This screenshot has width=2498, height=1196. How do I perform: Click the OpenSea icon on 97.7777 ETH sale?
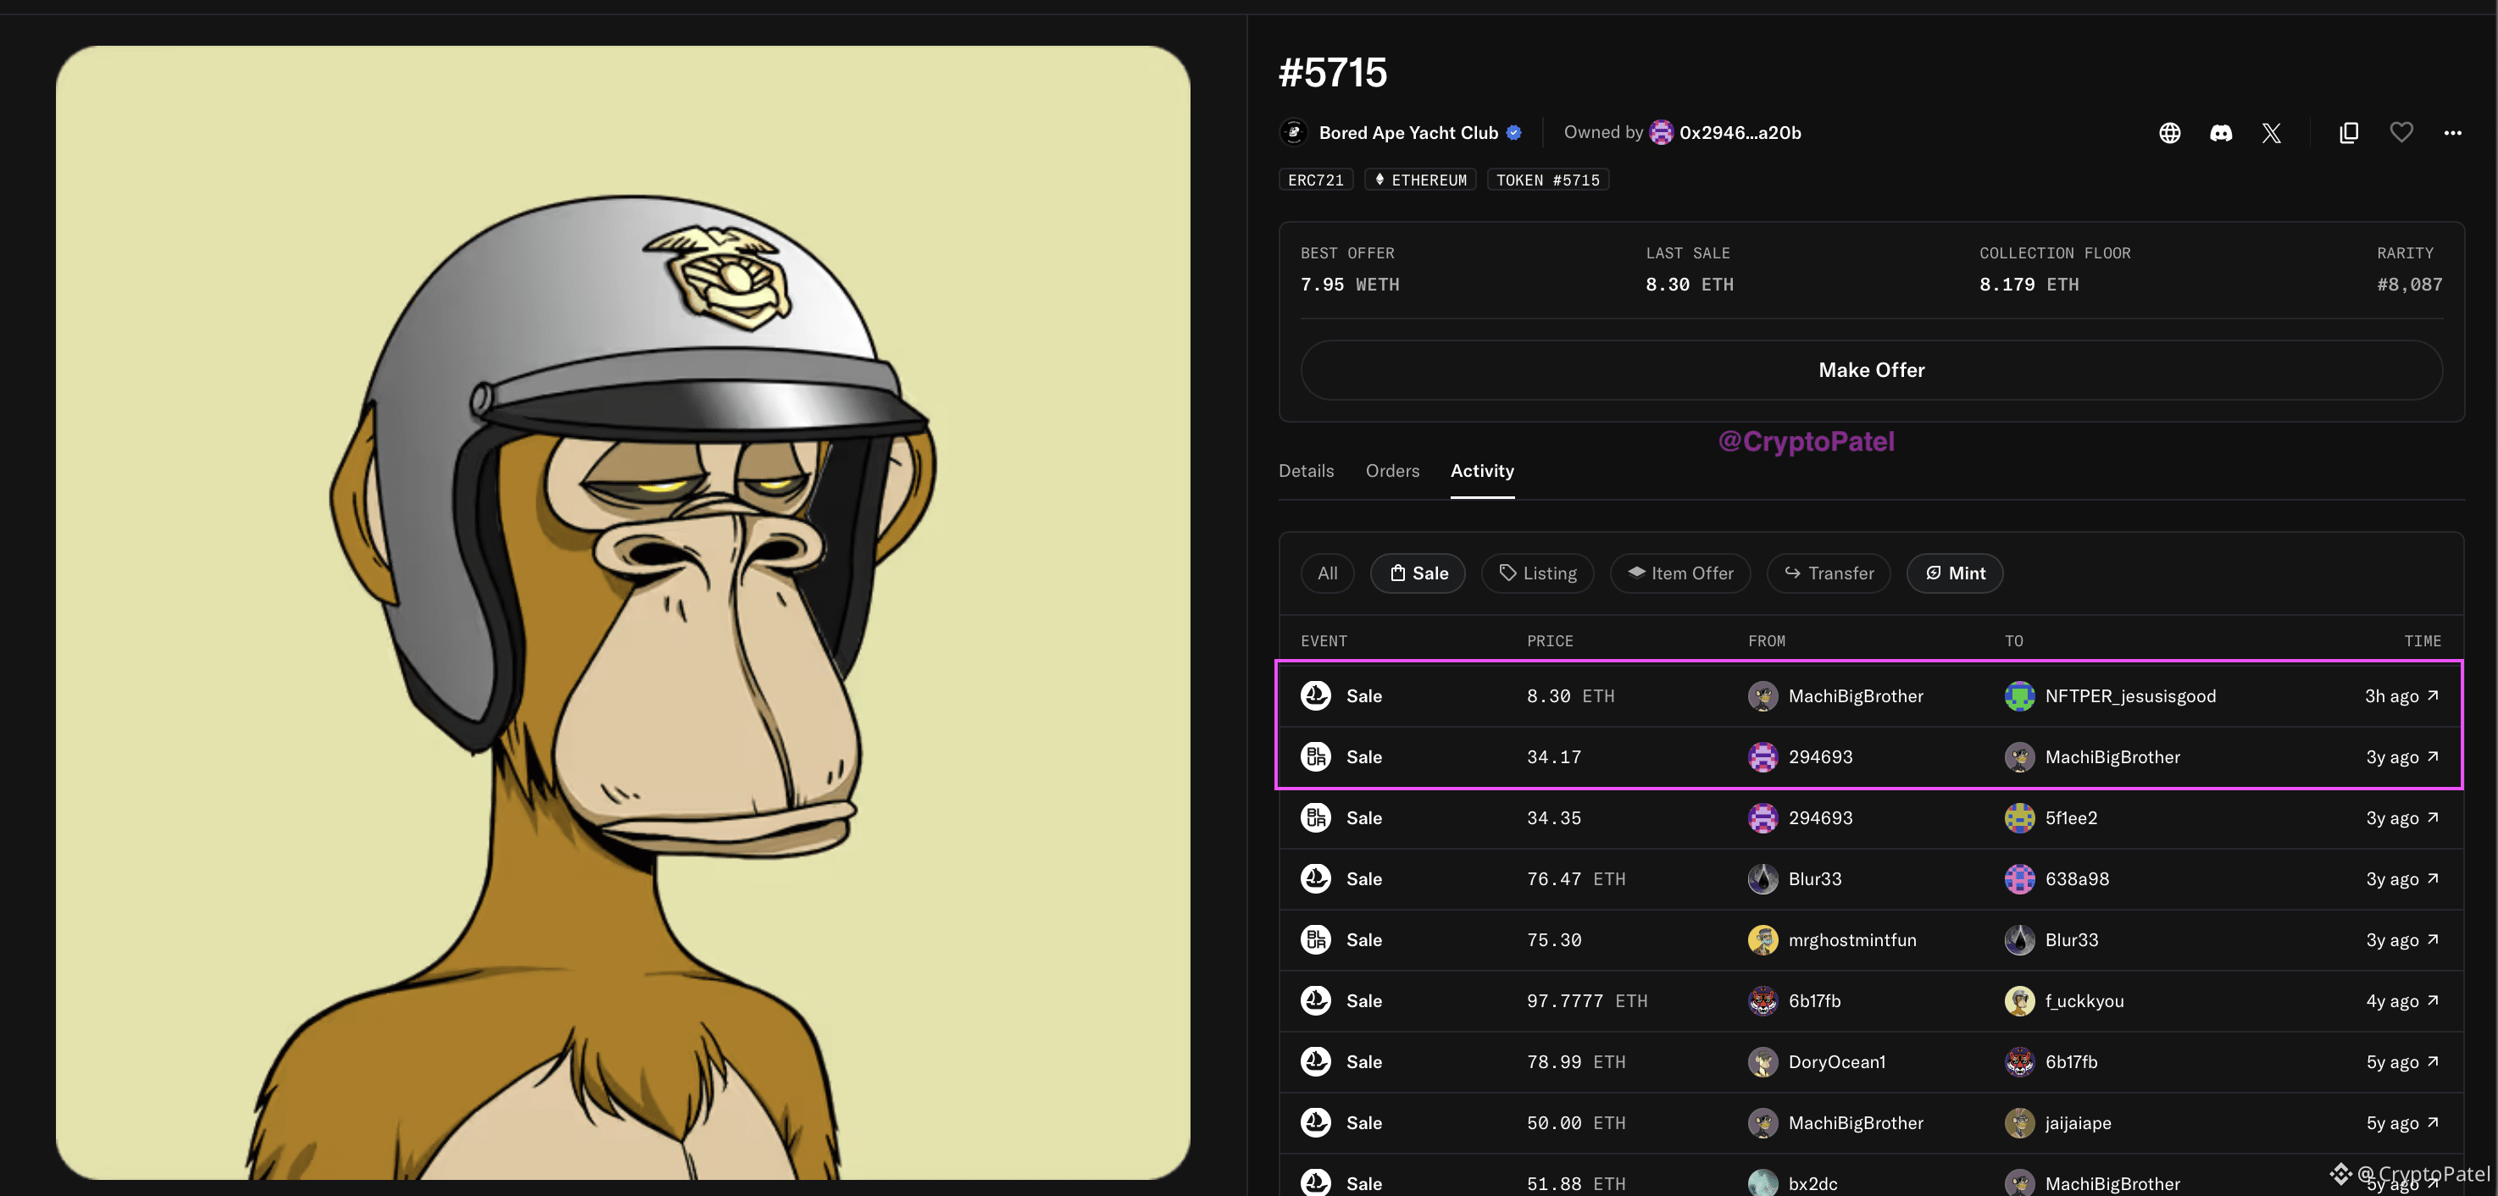(x=1316, y=1000)
